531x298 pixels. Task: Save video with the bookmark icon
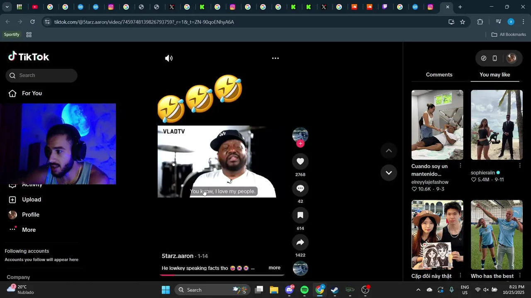(x=300, y=215)
